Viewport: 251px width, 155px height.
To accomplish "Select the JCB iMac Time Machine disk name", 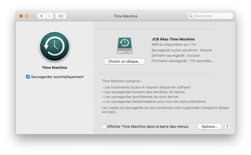I will click(x=173, y=39).
